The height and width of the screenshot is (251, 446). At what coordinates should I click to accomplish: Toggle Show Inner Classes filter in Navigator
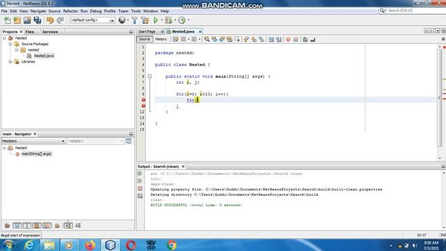coord(47,226)
